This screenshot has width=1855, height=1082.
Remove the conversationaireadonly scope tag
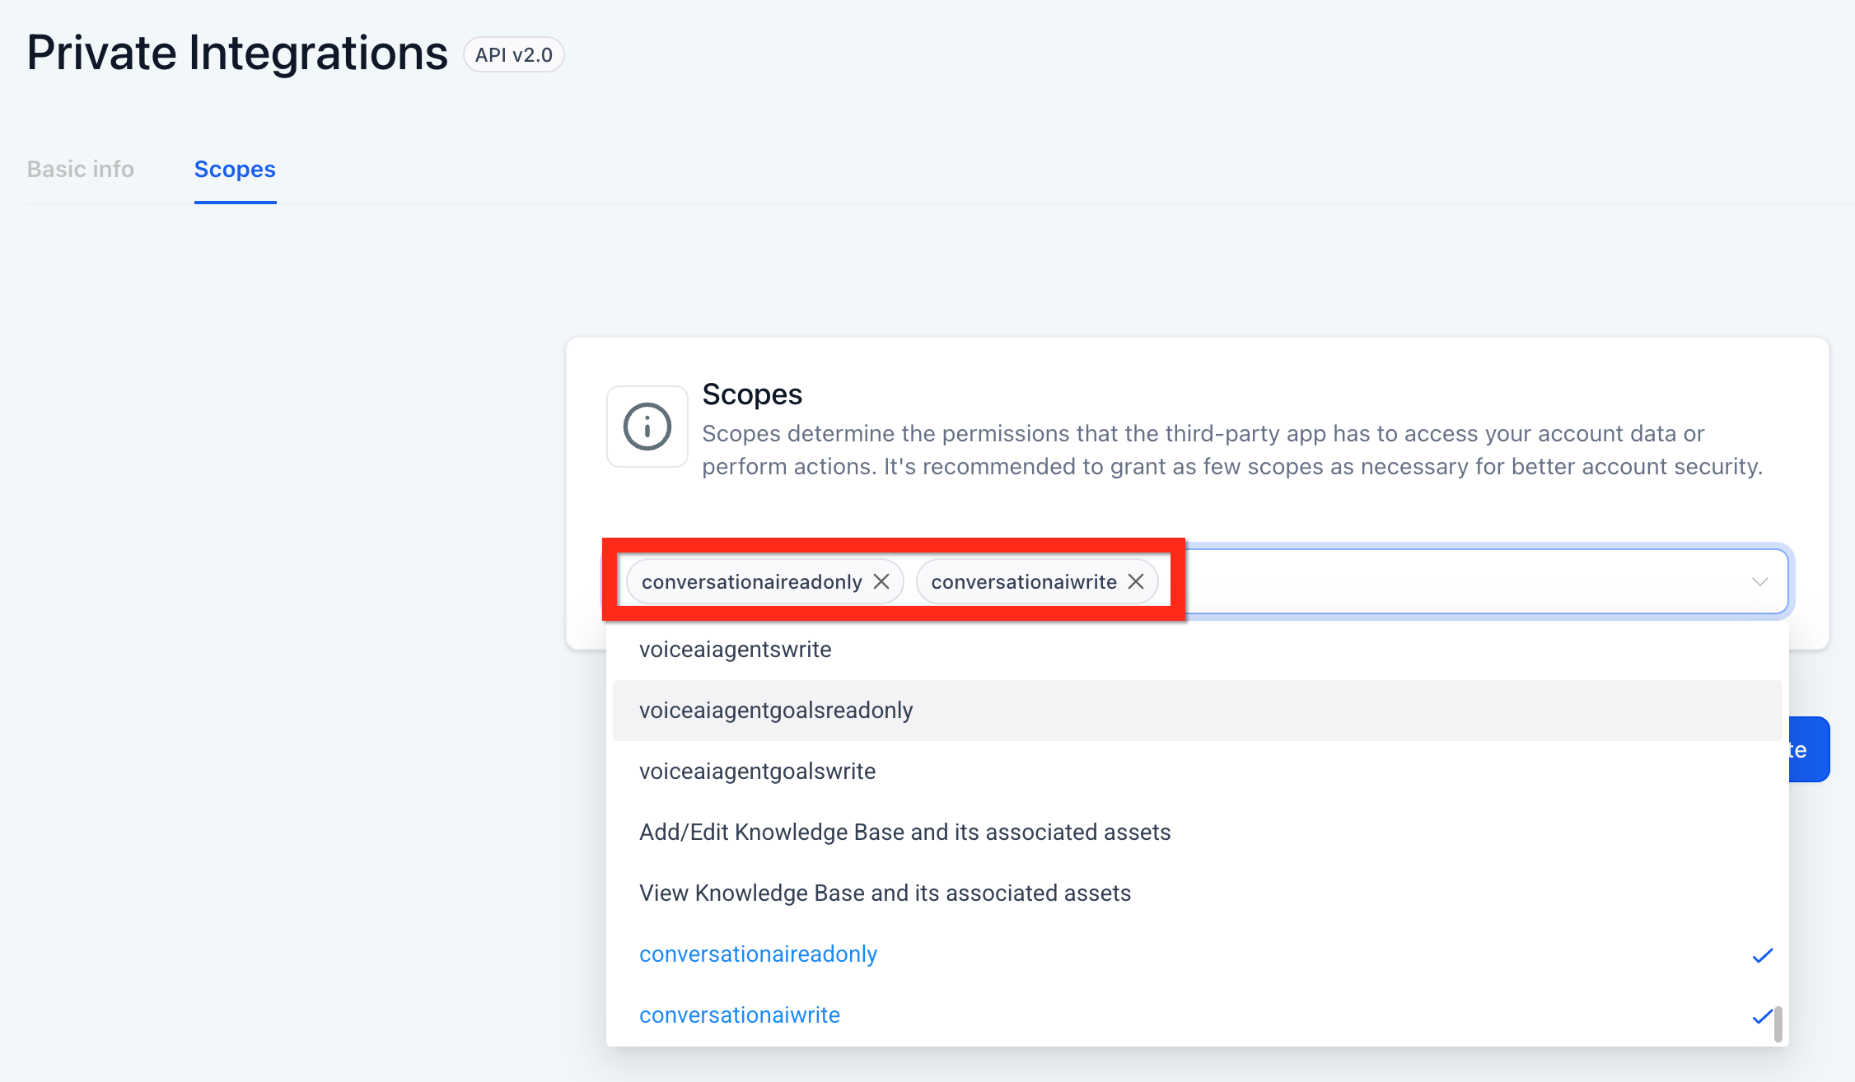pyautogui.click(x=881, y=581)
